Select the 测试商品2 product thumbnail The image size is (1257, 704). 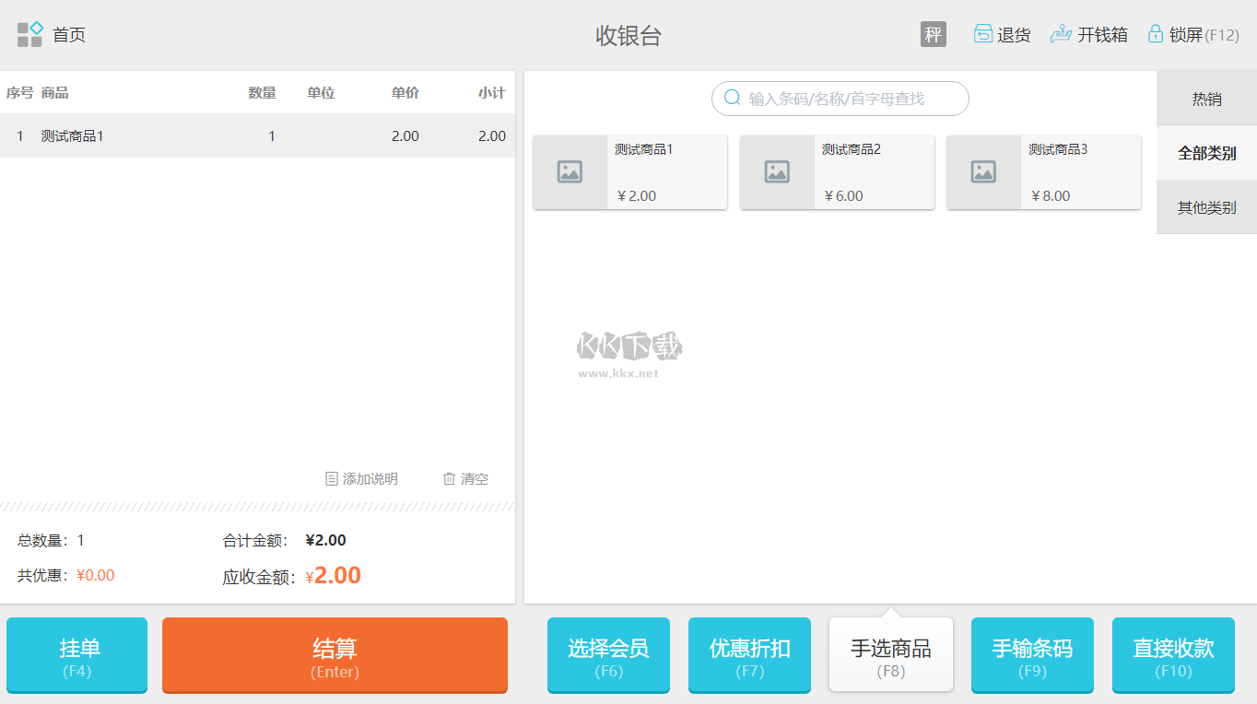pos(777,172)
